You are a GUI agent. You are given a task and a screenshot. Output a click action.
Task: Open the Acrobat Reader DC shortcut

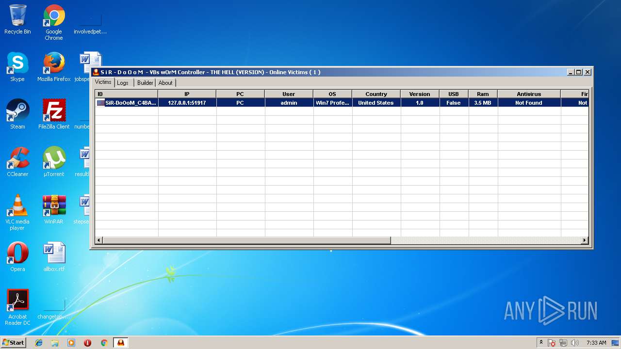coord(17,307)
